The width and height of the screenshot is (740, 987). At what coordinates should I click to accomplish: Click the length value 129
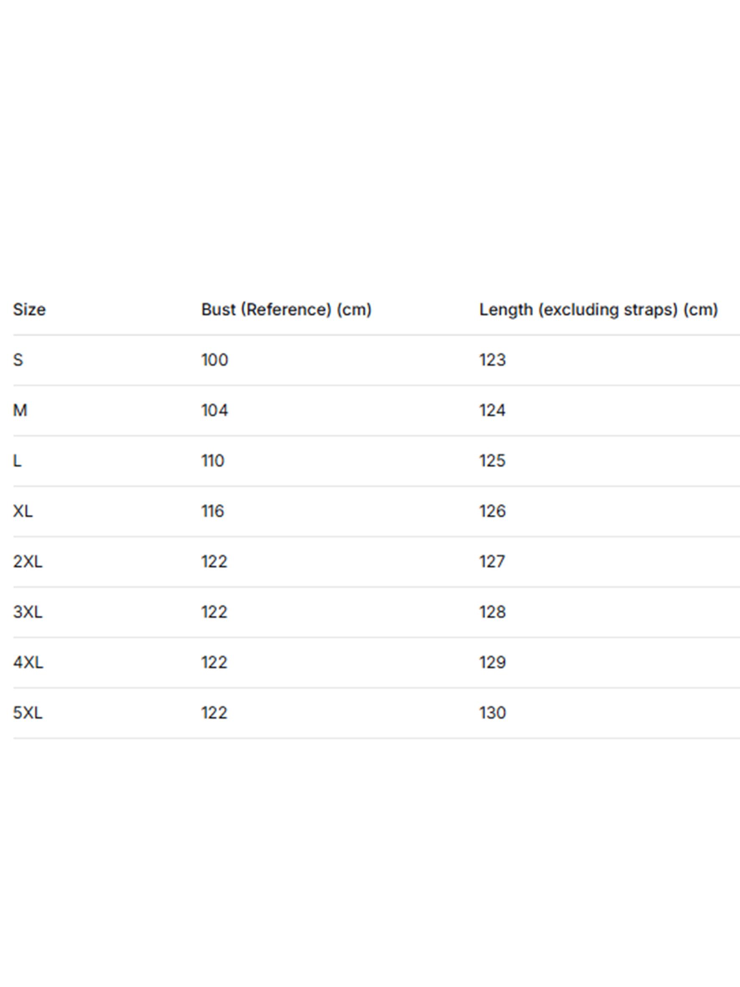(492, 663)
